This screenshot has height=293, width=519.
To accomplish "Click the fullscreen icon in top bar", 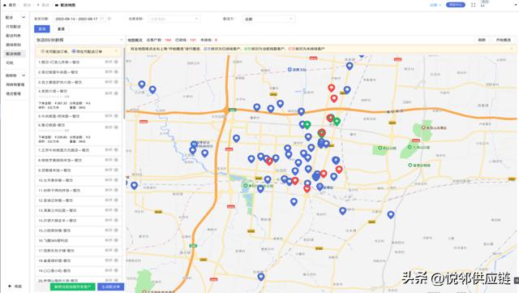I will click(x=474, y=5).
